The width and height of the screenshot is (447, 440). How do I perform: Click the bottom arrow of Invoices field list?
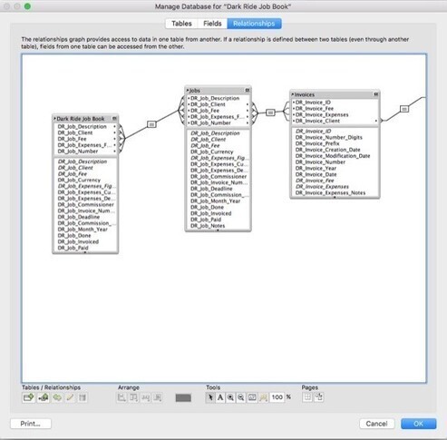(x=335, y=197)
